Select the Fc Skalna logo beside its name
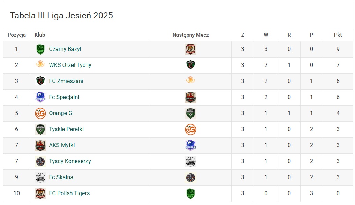Image resolution: width=355 pixels, height=205 pixels. (x=40, y=177)
